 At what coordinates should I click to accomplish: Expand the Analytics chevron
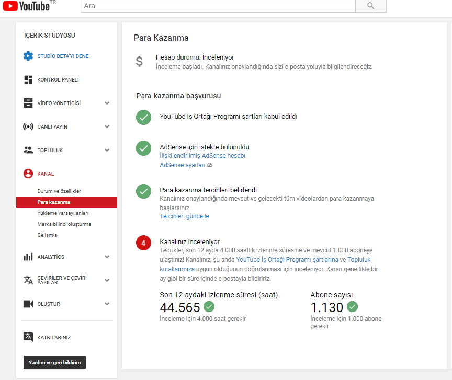pos(107,257)
